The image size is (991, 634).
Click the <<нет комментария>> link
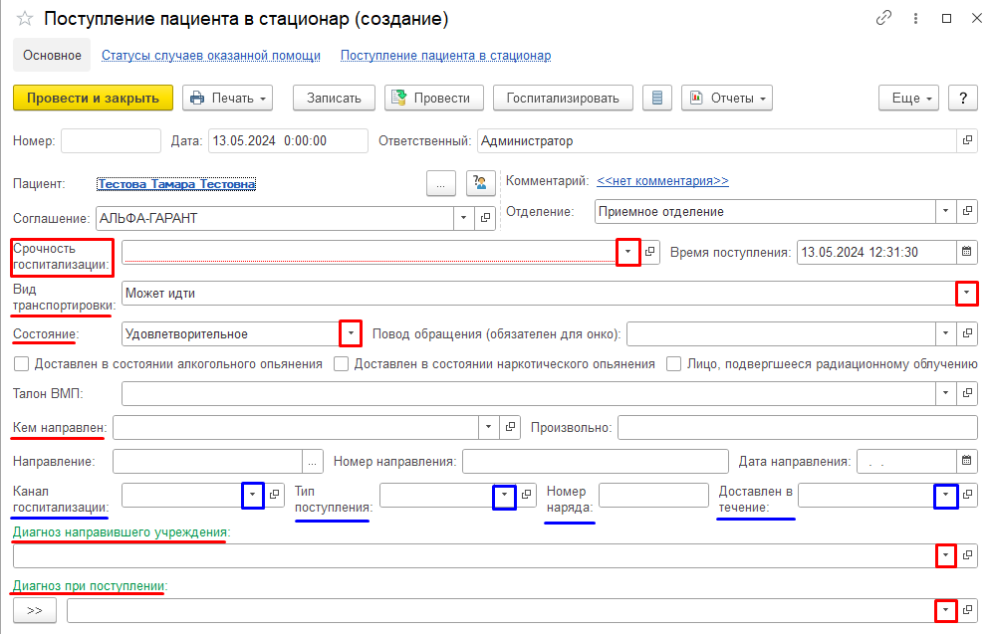coord(662,180)
